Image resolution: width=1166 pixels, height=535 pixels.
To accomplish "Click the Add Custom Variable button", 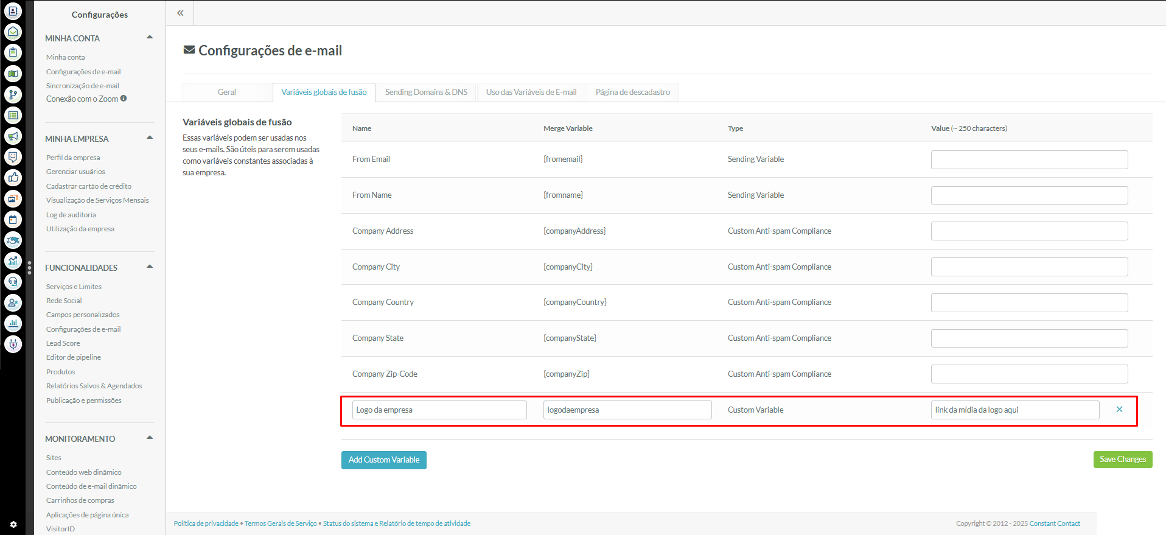I will [x=383, y=460].
